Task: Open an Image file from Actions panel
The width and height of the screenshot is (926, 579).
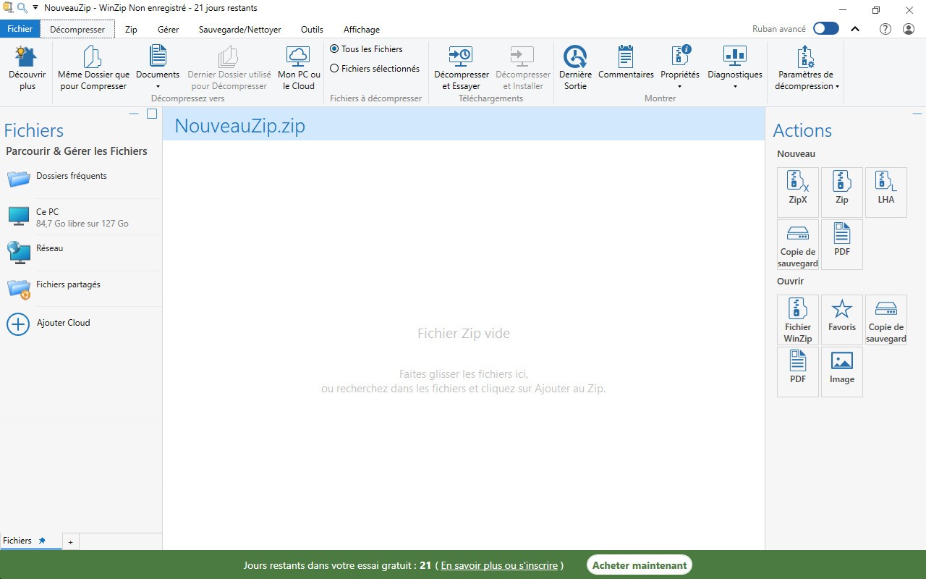Action: click(x=841, y=369)
